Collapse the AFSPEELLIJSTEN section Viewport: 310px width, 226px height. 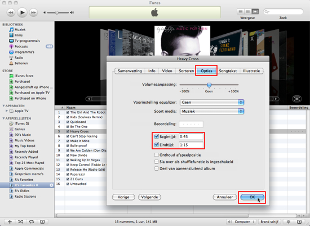click(x=3, y=118)
